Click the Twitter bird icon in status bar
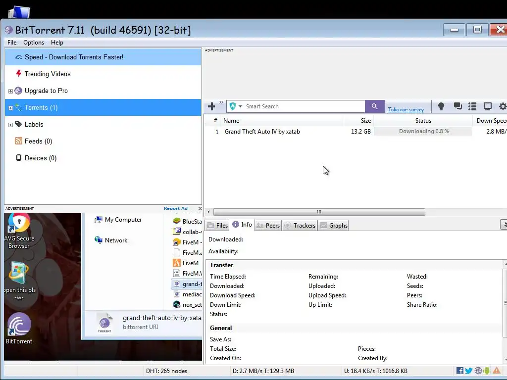 (x=469, y=371)
